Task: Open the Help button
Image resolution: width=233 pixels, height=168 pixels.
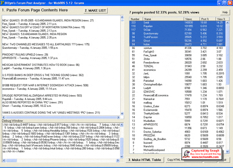Action: [x=225, y=12]
